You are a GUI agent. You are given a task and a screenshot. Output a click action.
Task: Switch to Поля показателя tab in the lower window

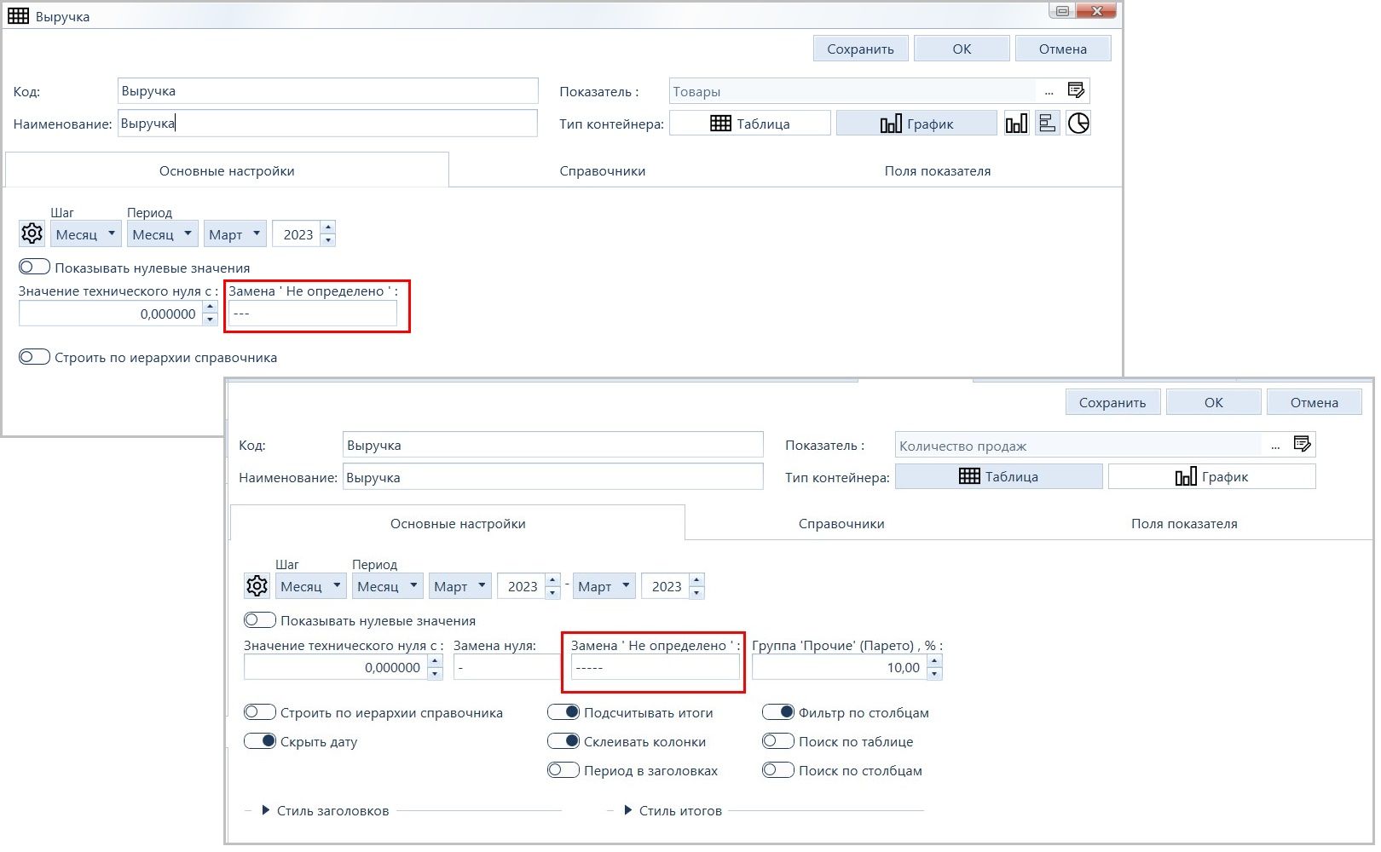1184,523
